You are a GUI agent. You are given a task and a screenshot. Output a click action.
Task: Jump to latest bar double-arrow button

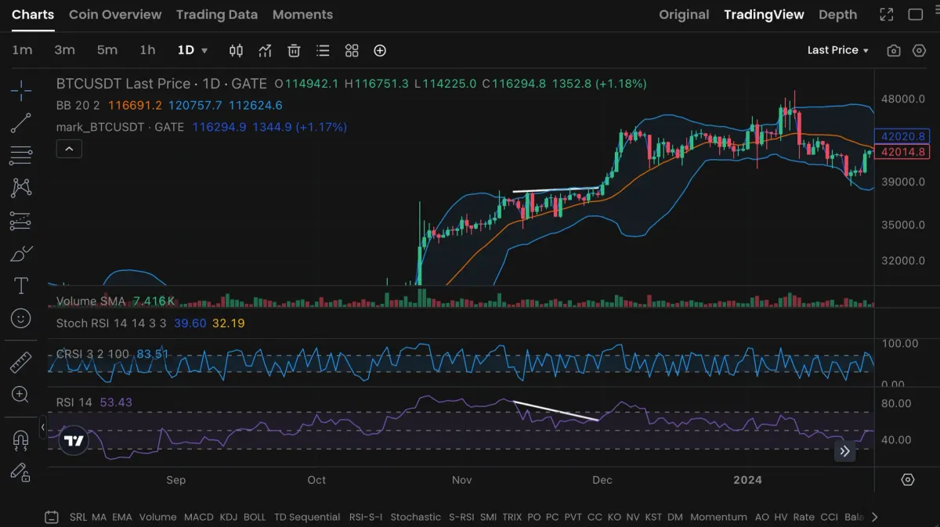(x=844, y=451)
